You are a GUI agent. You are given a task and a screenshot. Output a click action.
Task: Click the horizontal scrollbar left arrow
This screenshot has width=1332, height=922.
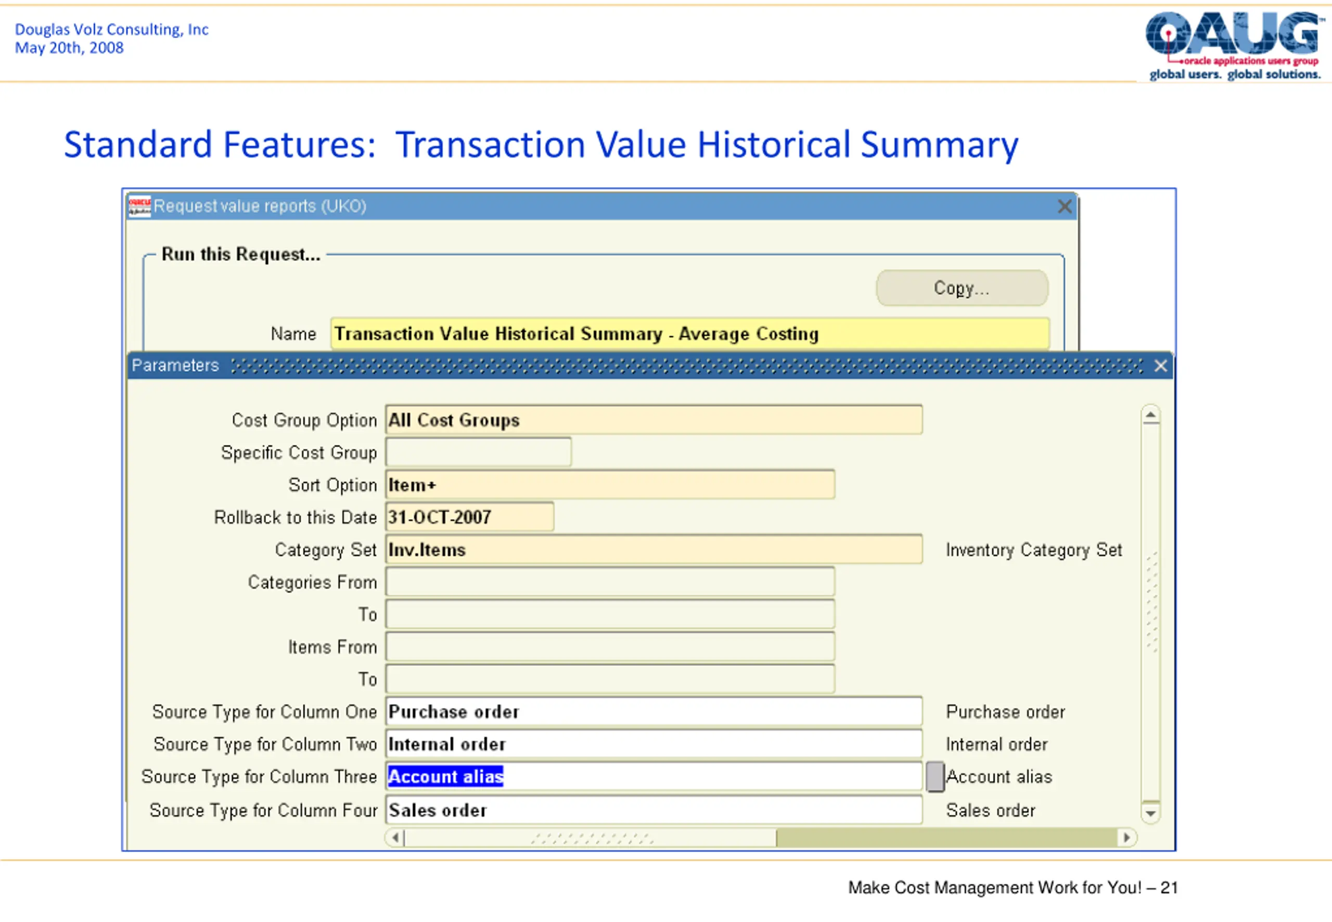coord(395,838)
